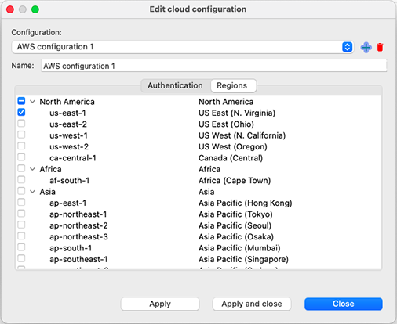Click 'US West (Oregon)' text
The height and width of the screenshot is (324, 397).
(233, 146)
